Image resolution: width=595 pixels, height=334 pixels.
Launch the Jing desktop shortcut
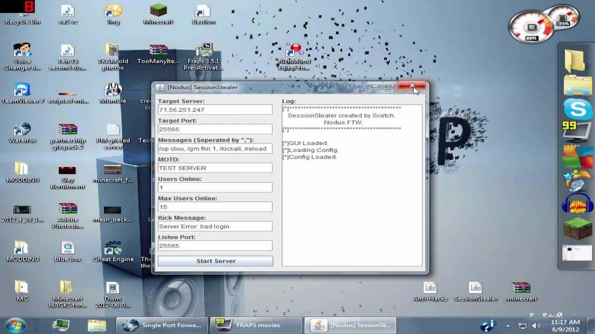(113, 14)
